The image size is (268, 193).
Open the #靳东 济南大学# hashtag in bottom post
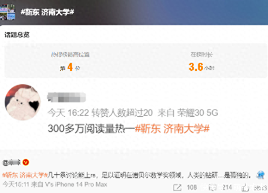[25, 175]
